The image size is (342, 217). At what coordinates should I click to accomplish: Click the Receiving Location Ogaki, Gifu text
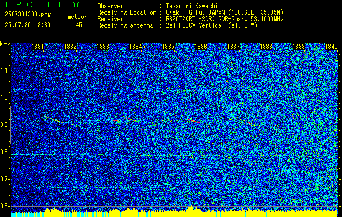click(225, 12)
